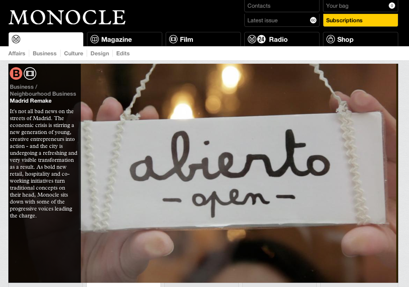The height and width of the screenshot is (287, 409).
Task: Go to the Affairs section
Action: click(17, 53)
